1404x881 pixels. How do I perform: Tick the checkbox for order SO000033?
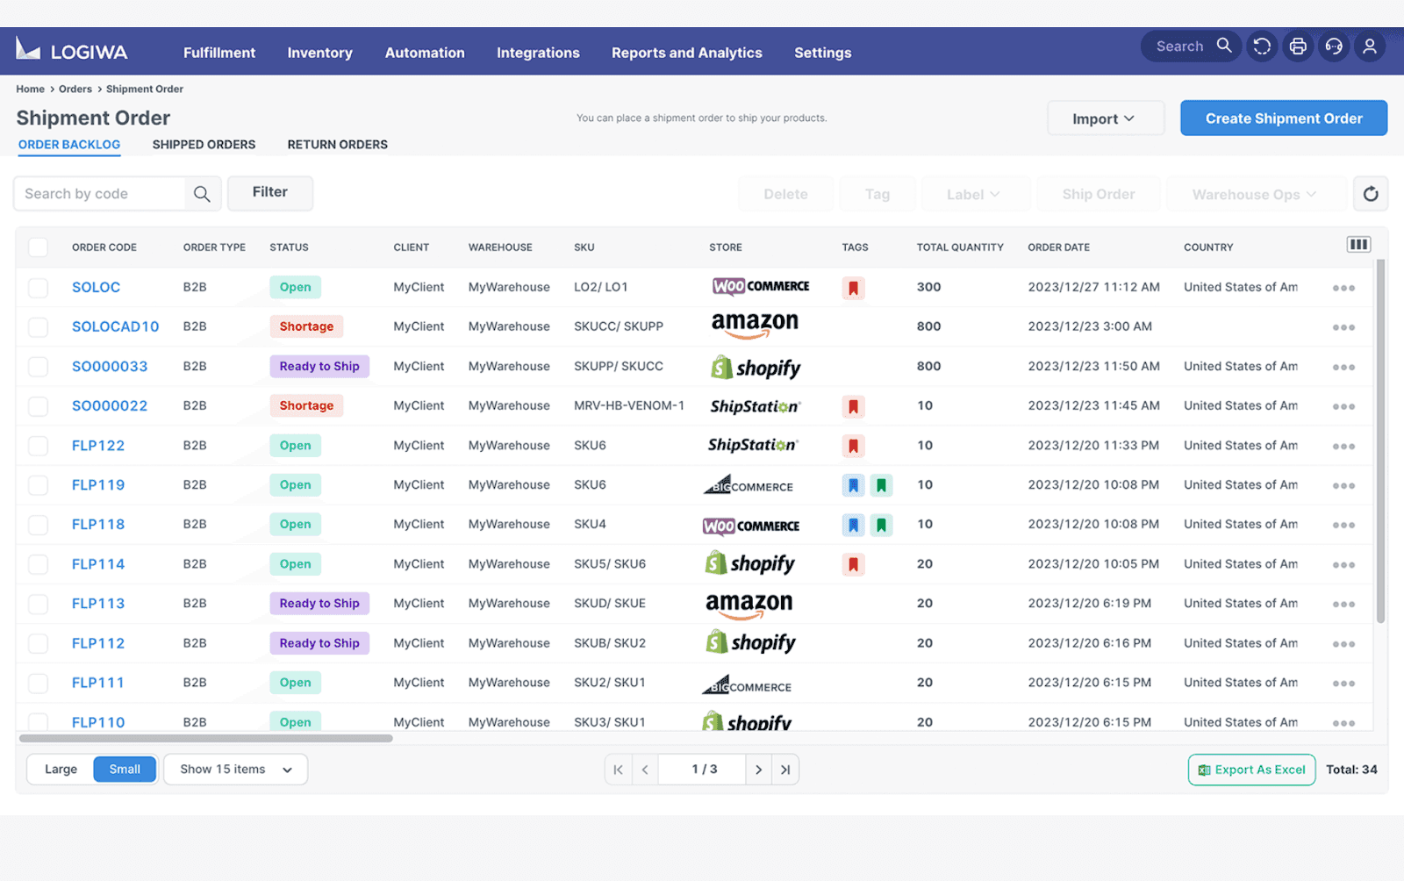click(x=38, y=366)
